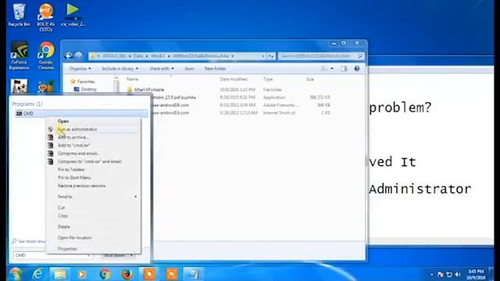Screen dimensions: 500x281
Task: Select the CMD result under Programs
Action: pyautogui.click(x=81, y=113)
